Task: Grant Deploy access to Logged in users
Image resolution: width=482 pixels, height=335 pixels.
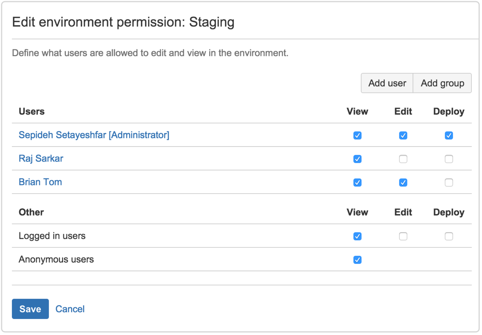Action: (x=449, y=236)
